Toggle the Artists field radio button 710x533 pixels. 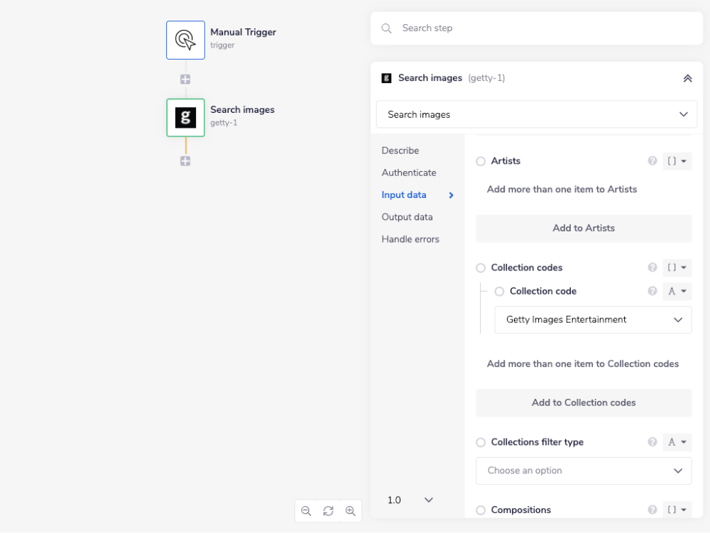[481, 162]
